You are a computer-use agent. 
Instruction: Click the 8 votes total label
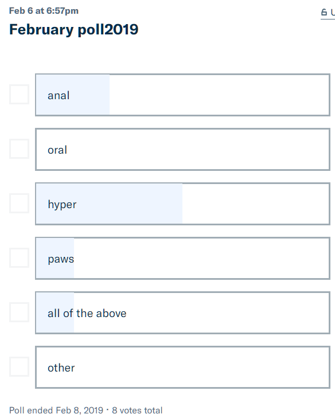click(137, 411)
